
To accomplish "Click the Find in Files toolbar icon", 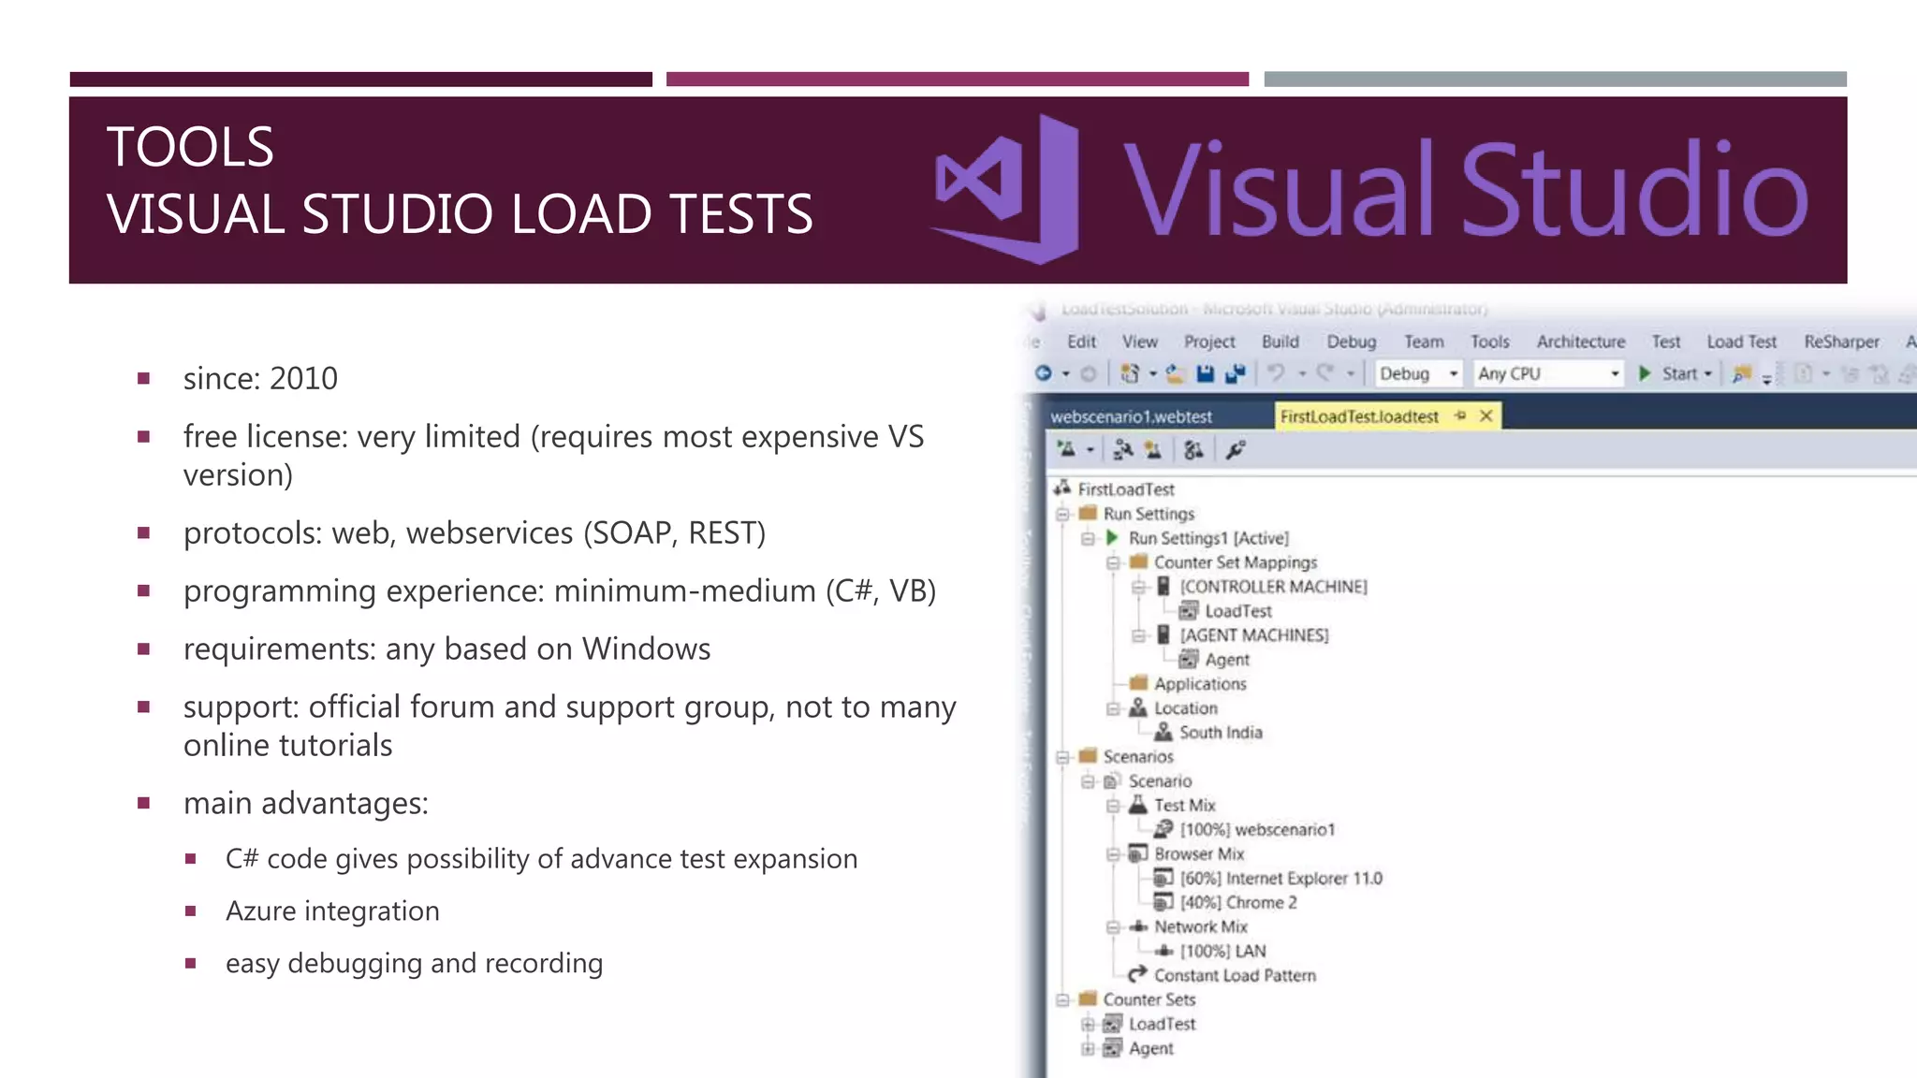I will (x=1741, y=374).
